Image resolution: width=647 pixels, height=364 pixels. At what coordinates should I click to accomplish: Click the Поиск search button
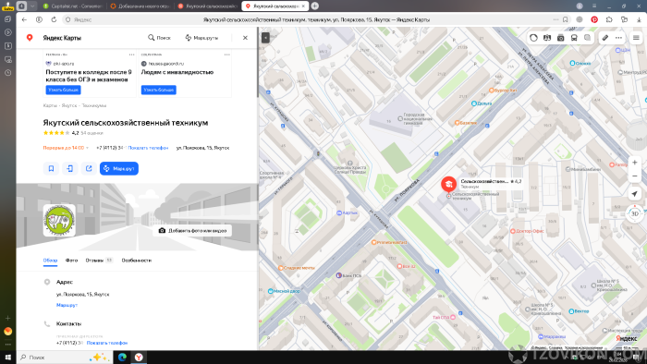[159, 38]
